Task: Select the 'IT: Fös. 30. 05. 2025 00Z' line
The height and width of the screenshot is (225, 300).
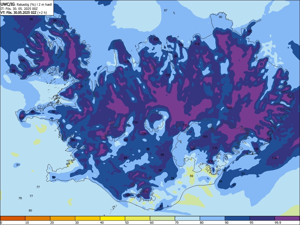Action: click(19, 9)
